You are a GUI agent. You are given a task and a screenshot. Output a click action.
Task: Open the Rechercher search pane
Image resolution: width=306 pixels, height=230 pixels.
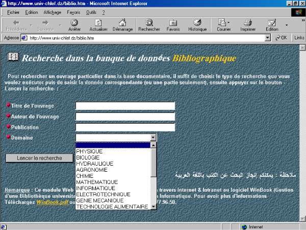(x=149, y=26)
